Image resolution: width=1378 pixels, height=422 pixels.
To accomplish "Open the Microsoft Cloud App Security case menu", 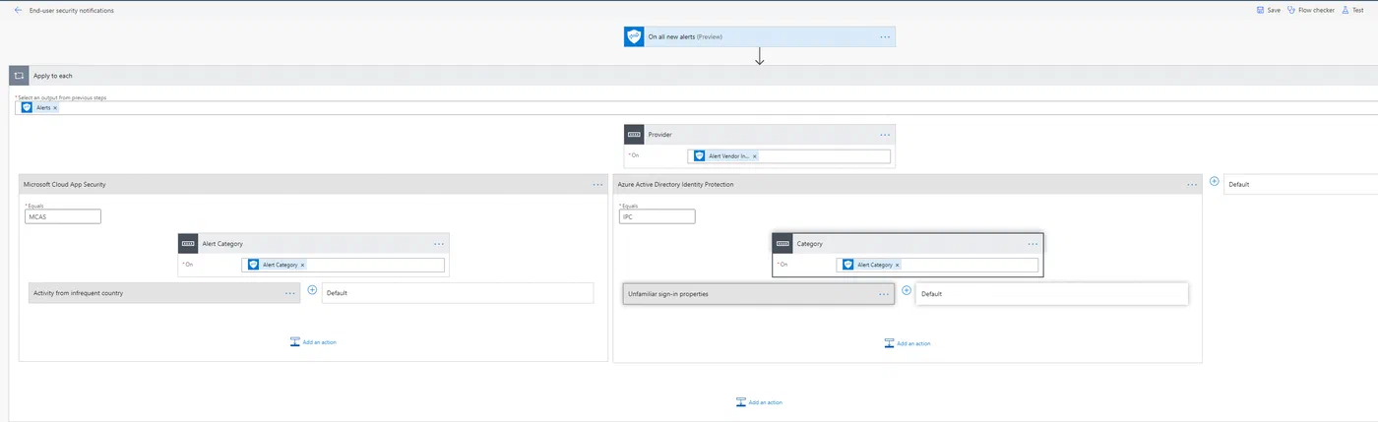I will click(597, 184).
